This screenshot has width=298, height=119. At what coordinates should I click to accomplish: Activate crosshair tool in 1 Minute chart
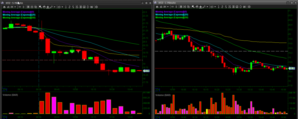click(201, 7)
